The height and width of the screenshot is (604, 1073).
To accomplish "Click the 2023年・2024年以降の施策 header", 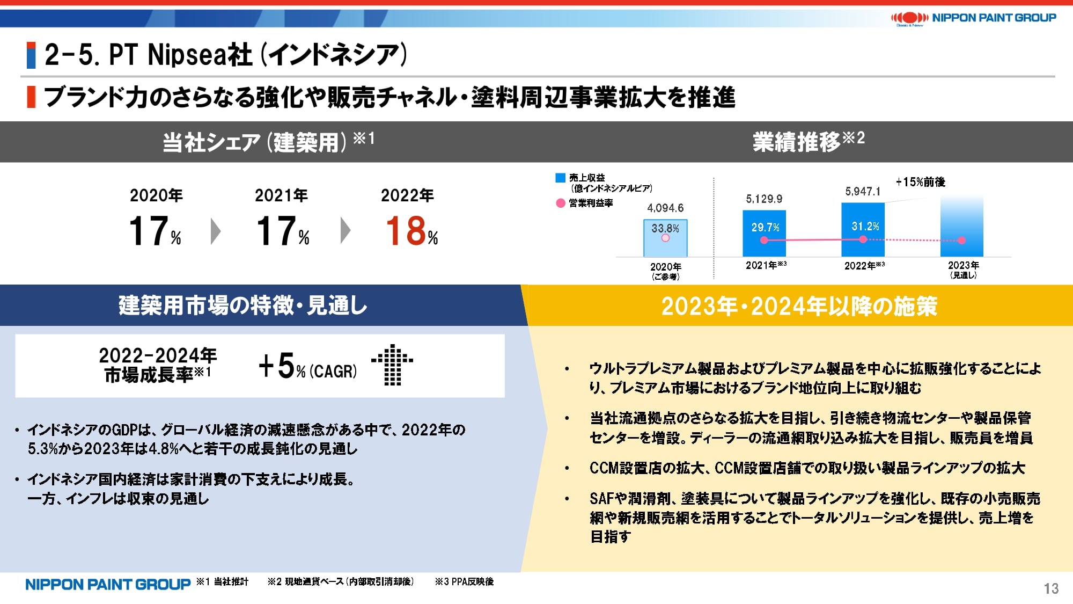I will 799,305.
